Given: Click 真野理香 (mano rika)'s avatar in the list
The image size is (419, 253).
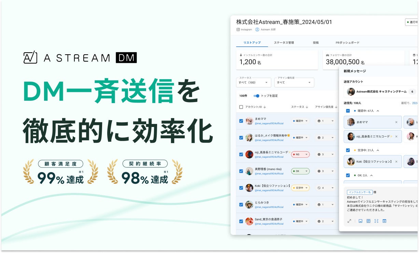Looking at the screenshot, I should [249, 171].
